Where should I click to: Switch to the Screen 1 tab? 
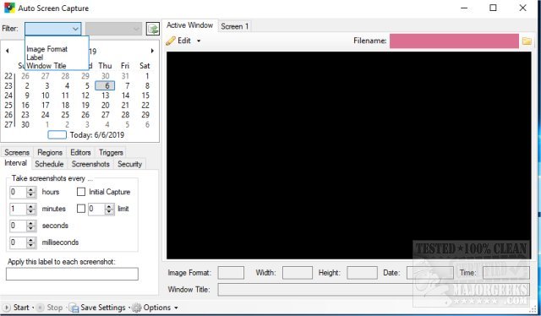pos(235,26)
